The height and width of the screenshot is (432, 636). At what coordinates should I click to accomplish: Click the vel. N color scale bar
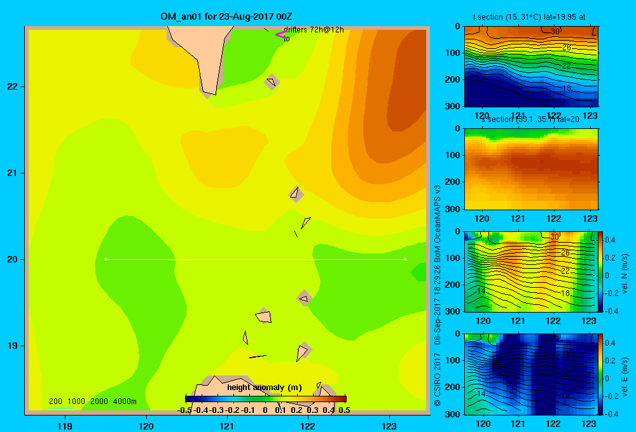pos(601,271)
